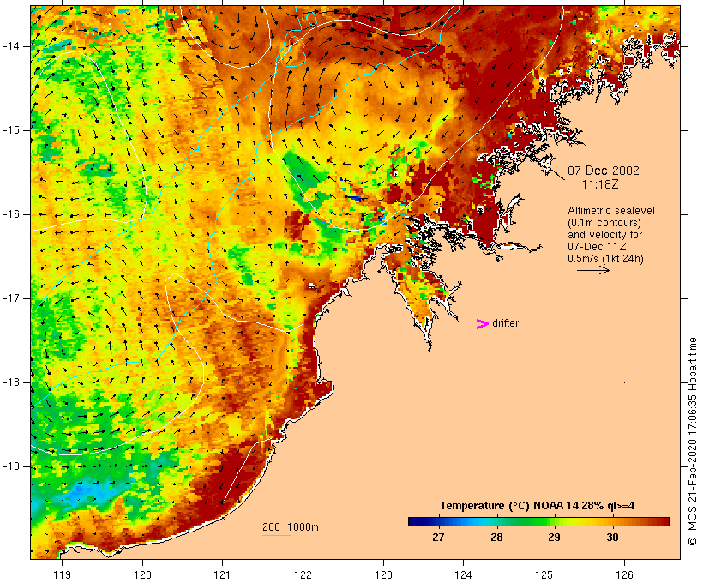Click the IMOS copyright timestamp text
The image size is (703, 583).
(x=692, y=442)
